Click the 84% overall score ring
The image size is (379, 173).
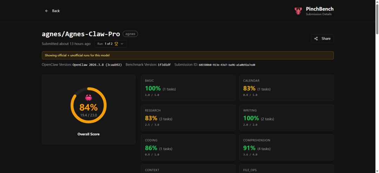click(x=88, y=106)
